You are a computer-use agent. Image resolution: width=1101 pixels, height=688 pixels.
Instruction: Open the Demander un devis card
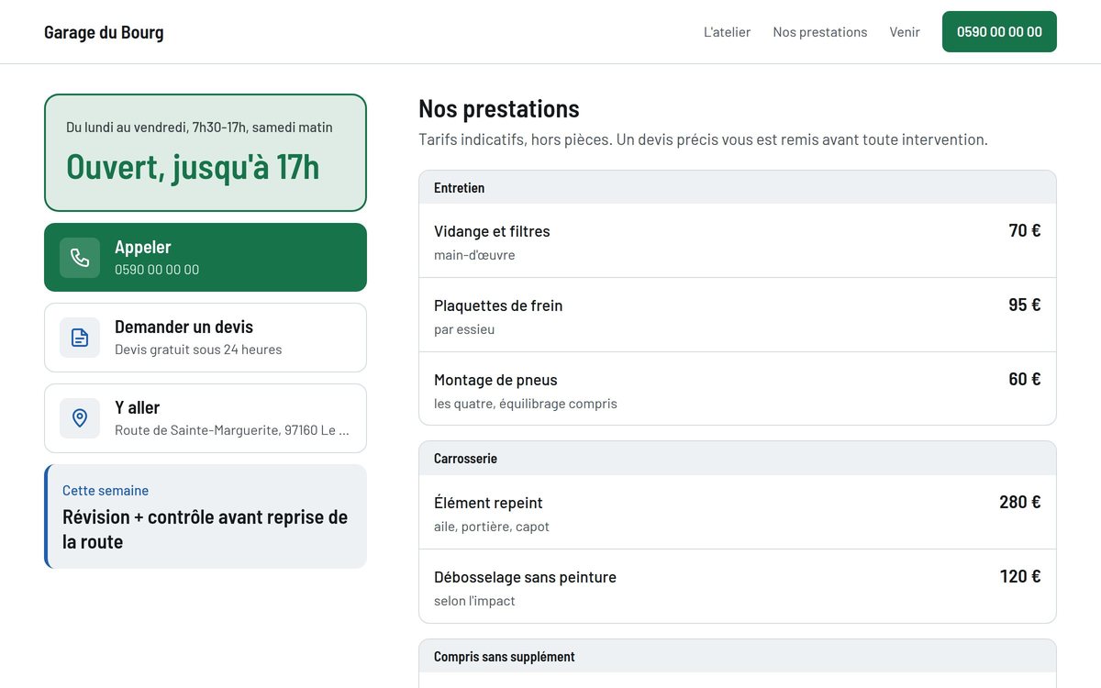[206, 338]
